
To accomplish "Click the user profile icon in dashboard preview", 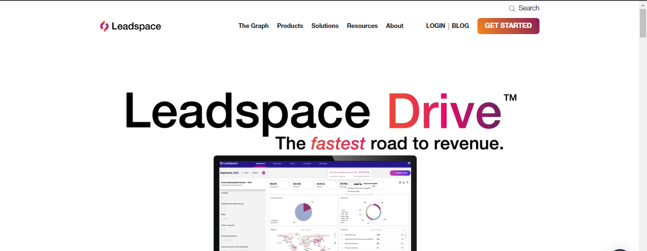I will point(409,163).
